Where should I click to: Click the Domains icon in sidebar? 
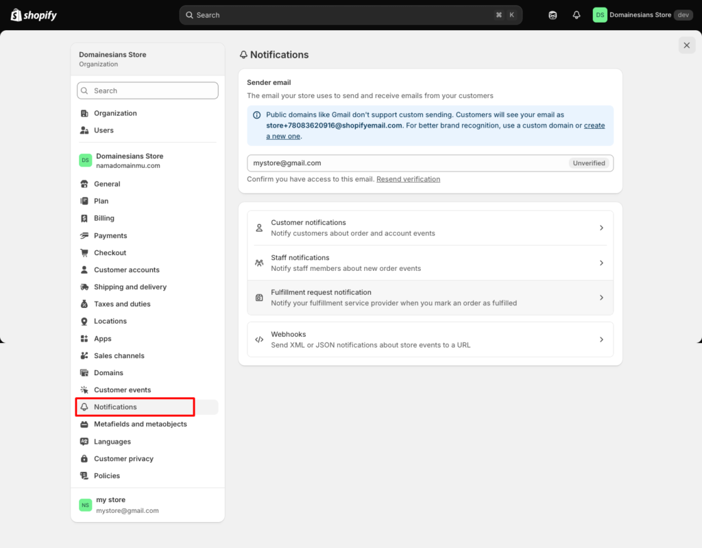point(84,373)
